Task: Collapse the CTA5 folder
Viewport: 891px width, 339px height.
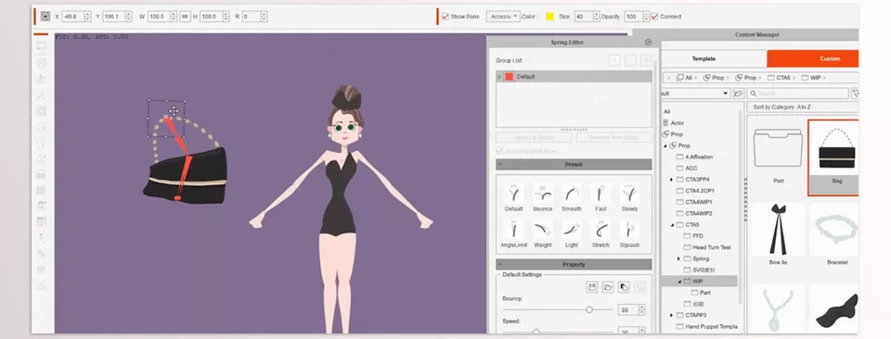Action: click(672, 225)
